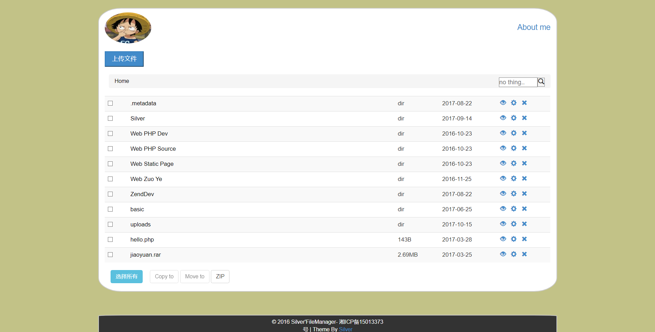This screenshot has width=655, height=332.
Task: Open the Silver link in footer
Action: [346, 329]
